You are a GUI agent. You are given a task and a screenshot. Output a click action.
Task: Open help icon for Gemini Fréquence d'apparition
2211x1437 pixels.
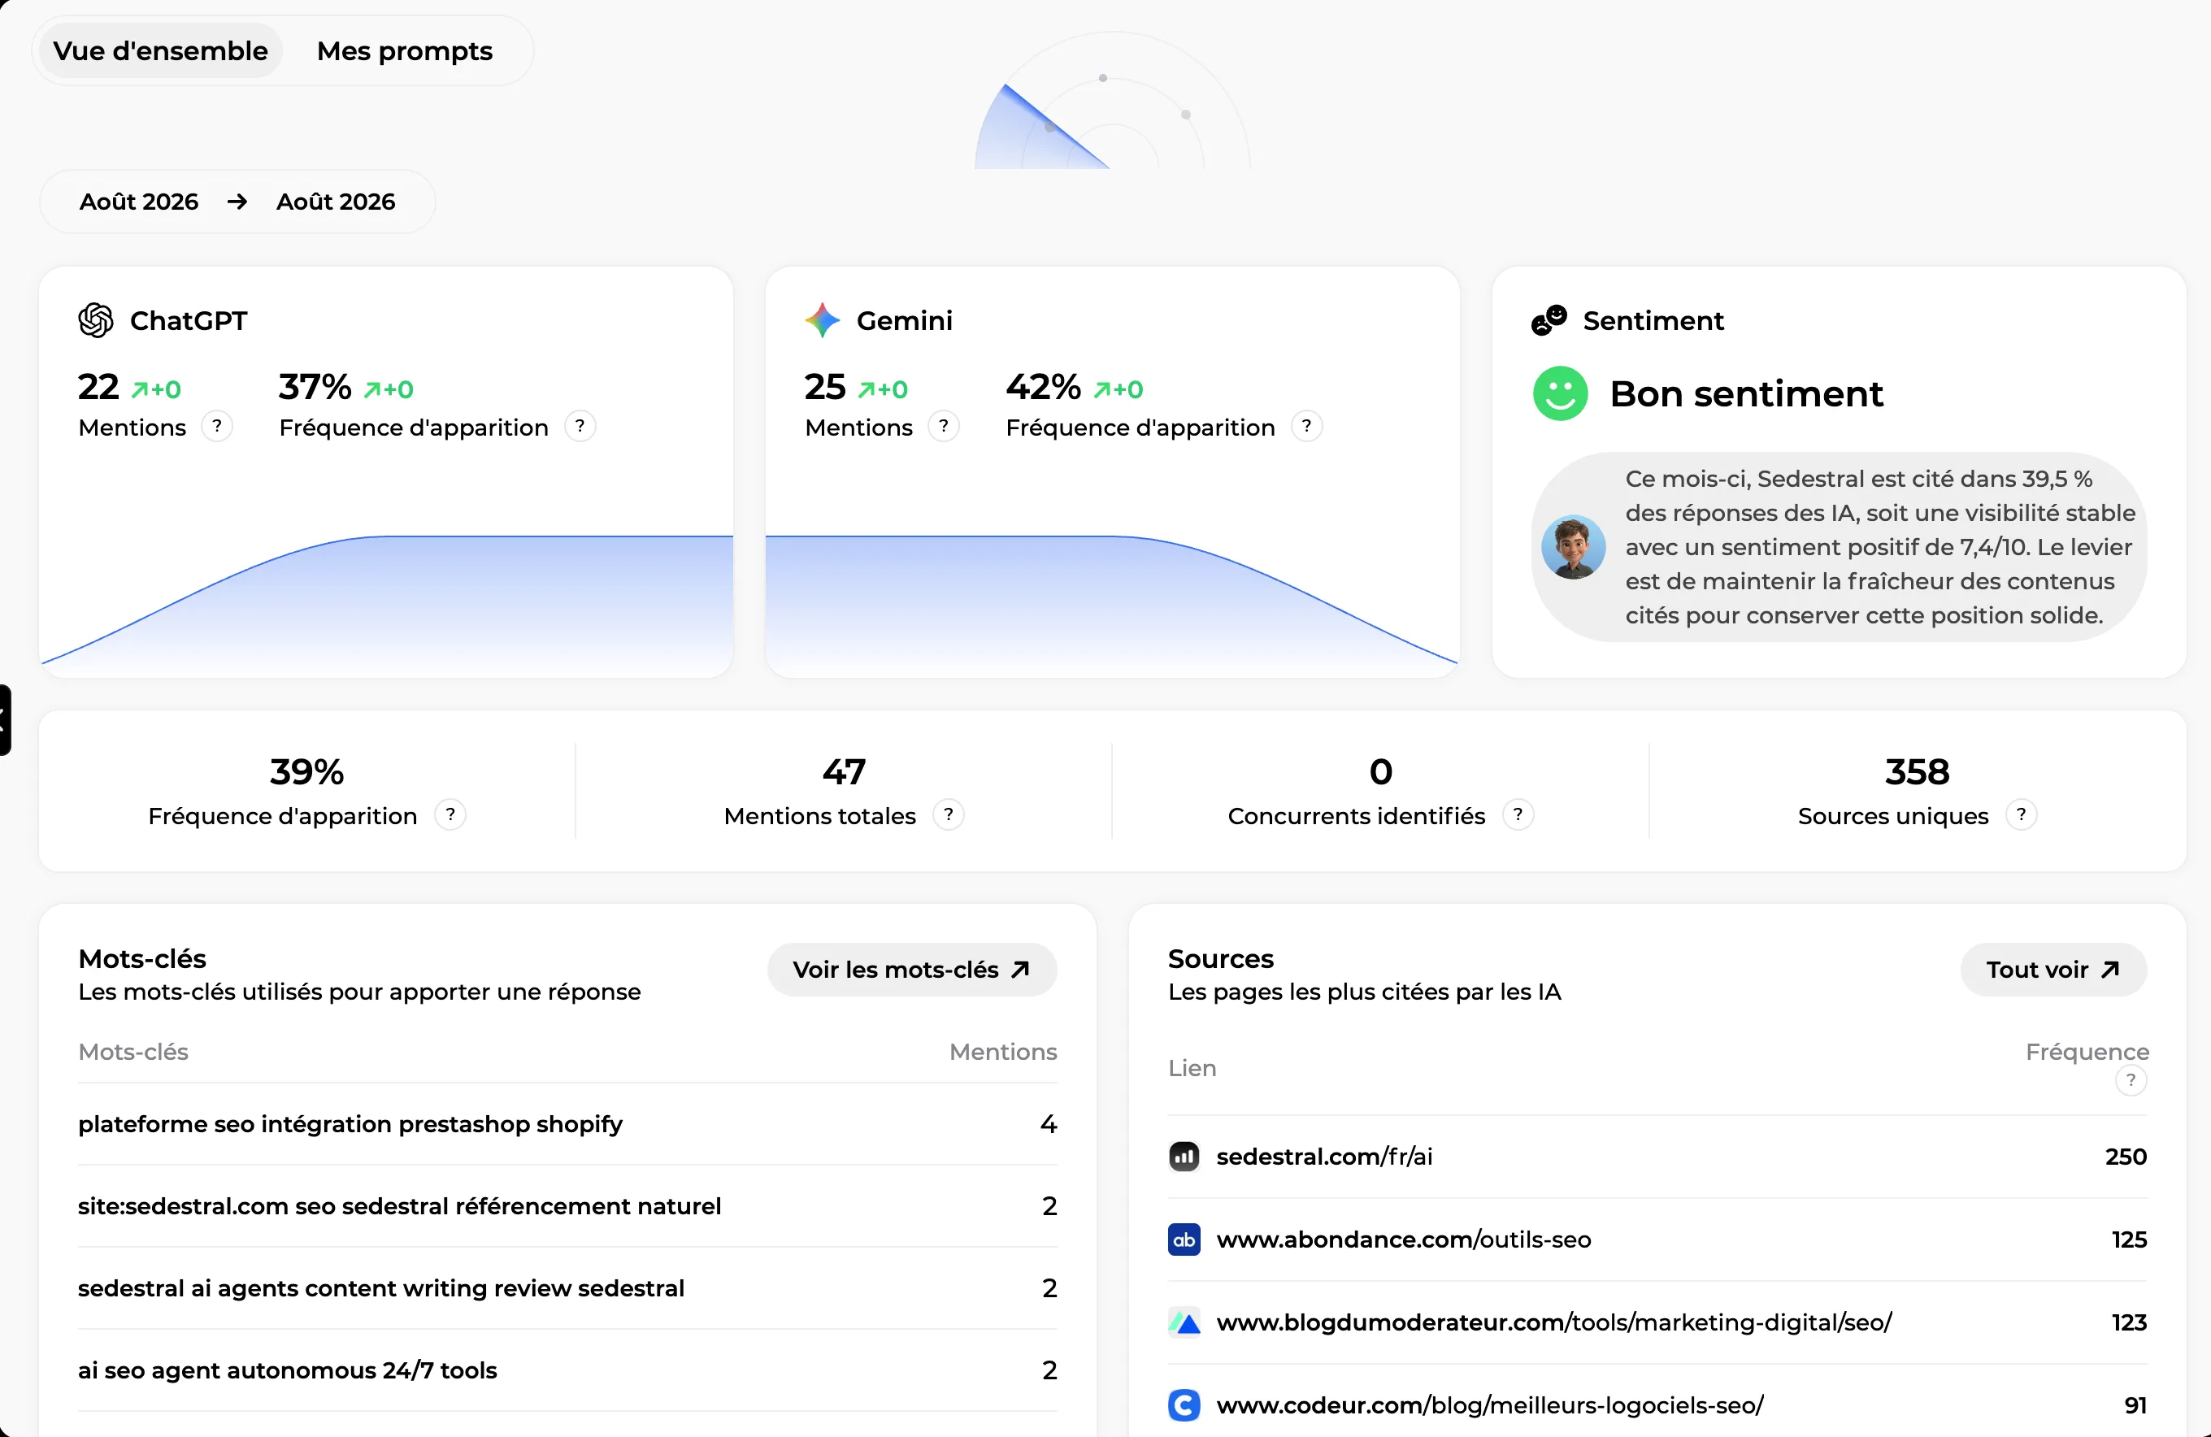pyautogui.click(x=1306, y=427)
